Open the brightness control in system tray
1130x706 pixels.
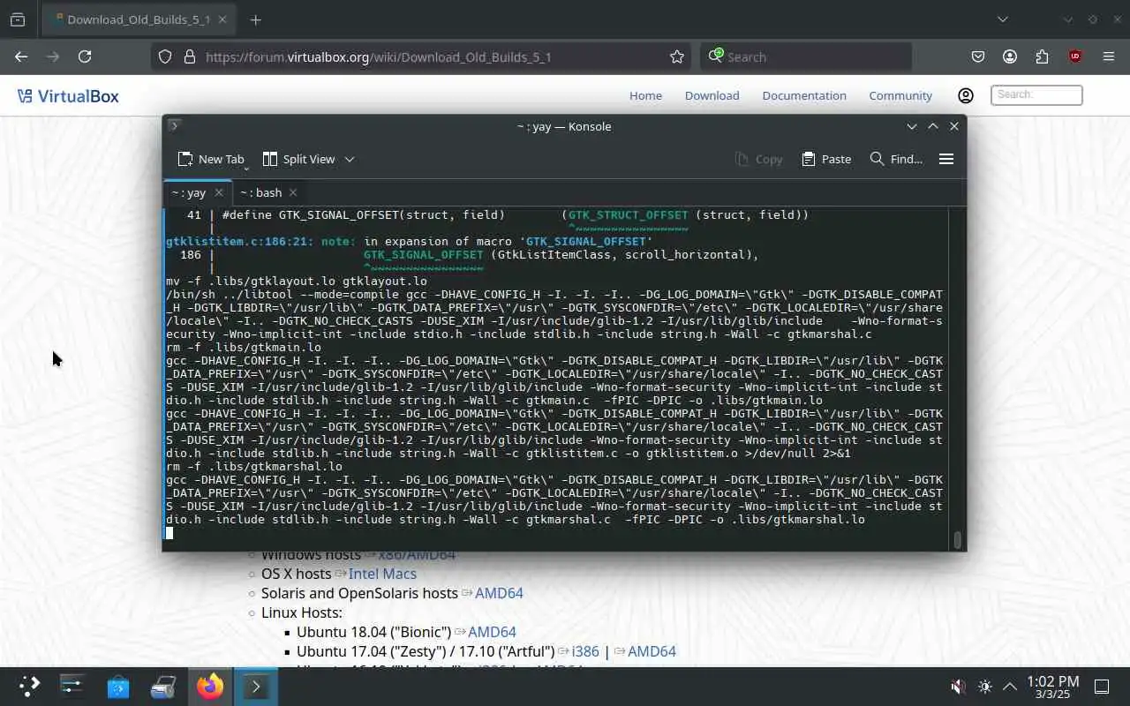coord(985,686)
